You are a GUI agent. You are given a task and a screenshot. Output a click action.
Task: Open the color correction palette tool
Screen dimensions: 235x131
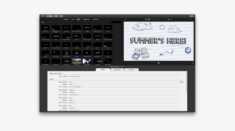[149, 19]
